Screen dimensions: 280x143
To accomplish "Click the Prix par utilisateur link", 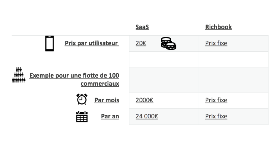I will coord(92,43).
